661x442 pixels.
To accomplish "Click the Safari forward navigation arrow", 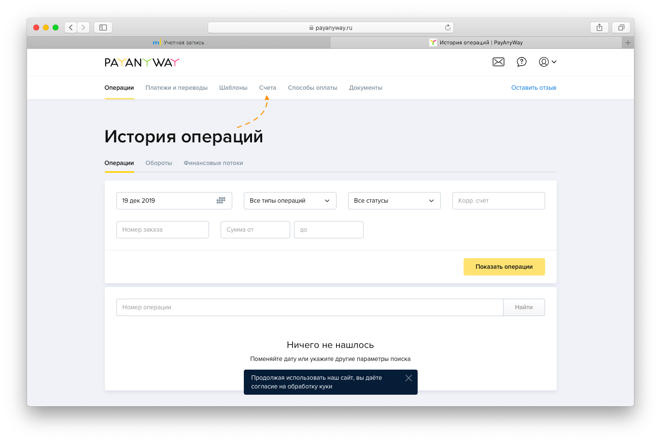I will 84,28.
